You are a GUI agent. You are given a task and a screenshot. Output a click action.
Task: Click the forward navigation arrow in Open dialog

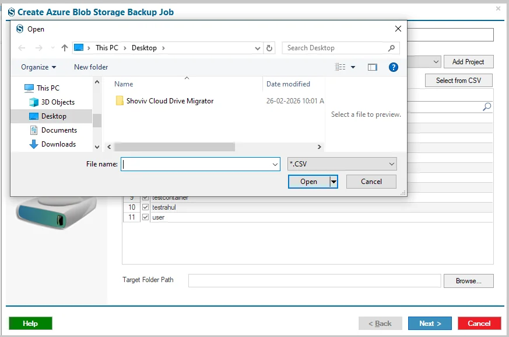click(x=39, y=48)
